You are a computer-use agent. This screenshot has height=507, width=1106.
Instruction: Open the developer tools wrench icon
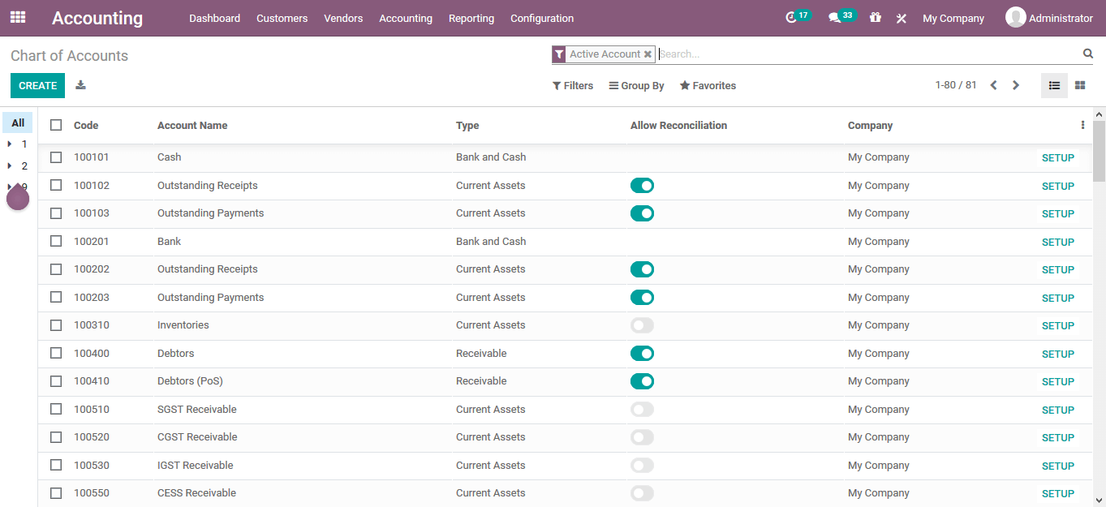901,17
